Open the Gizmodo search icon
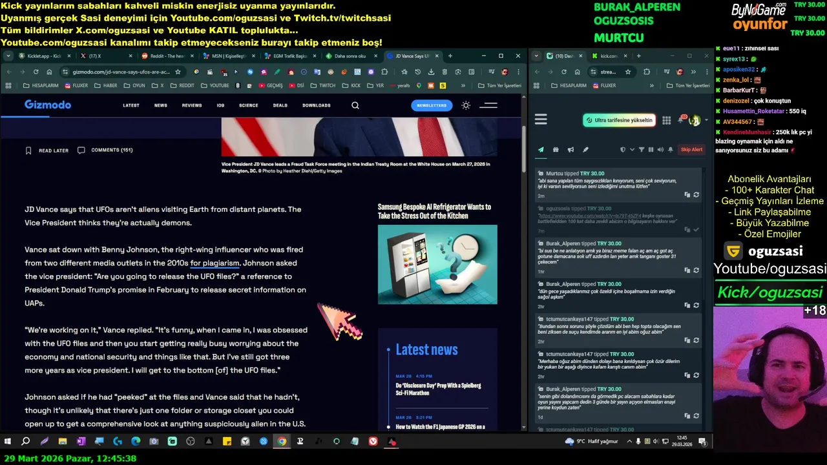The width and height of the screenshot is (827, 465). tap(355, 105)
